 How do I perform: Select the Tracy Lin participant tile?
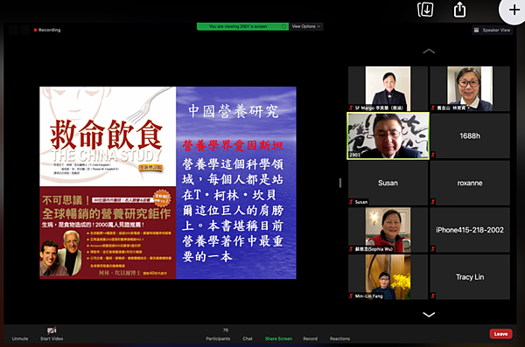[x=470, y=277]
